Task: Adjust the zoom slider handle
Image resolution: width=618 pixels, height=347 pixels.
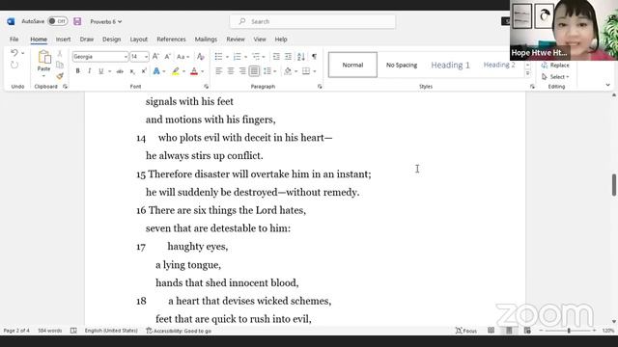Action: (569, 331)
